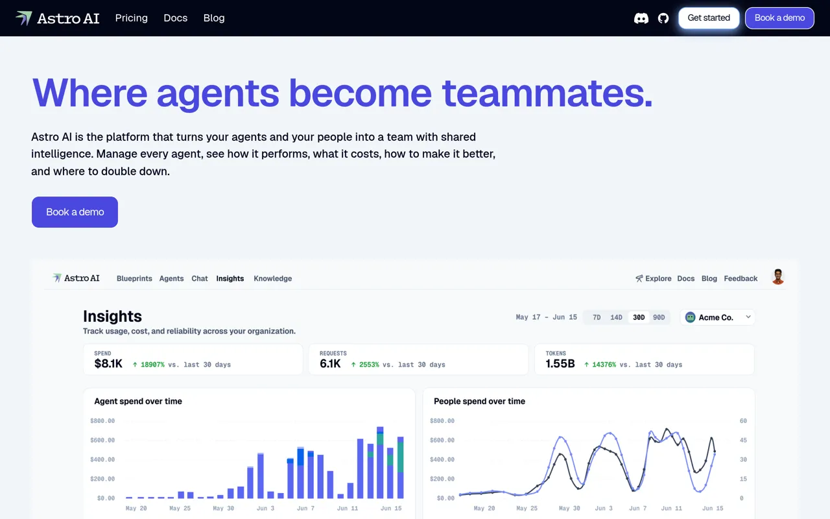Click the 60 label on people spend chart axis
The height and width of the screenshot is (519, 830).
pyautogui.click(x=743, y=420)
